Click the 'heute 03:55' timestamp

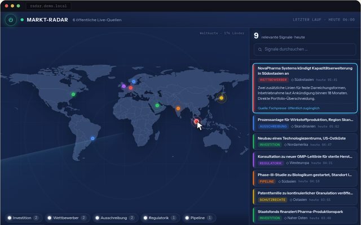(320, 200)
